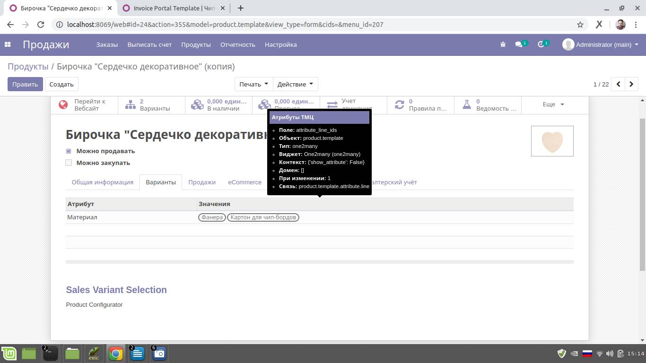Go to next record with right arrow
The height and width of the screenshot is (363, 646).
[x=631, y=84]
